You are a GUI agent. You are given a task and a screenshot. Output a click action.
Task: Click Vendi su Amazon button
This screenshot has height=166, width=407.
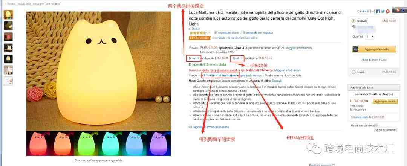pyautogui.click(x=386, y=130)
